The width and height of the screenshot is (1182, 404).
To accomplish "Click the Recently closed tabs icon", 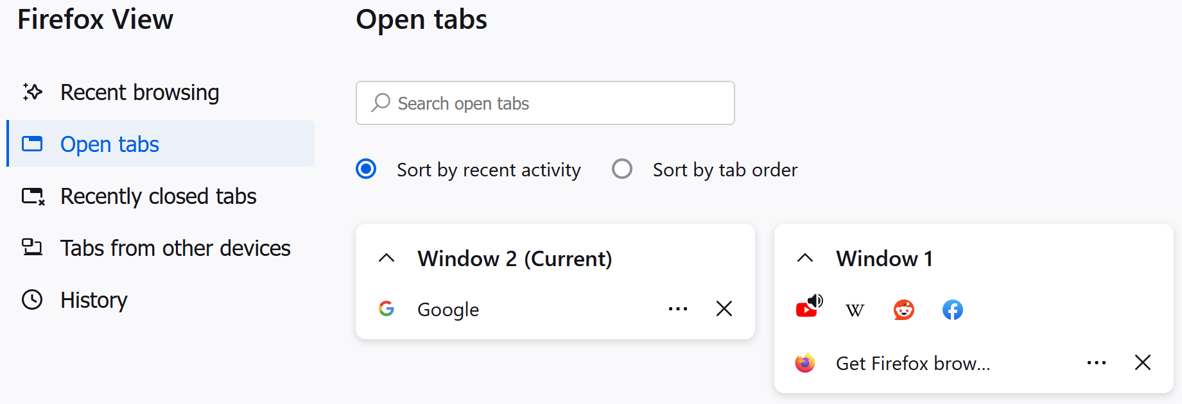I will 31,196.
